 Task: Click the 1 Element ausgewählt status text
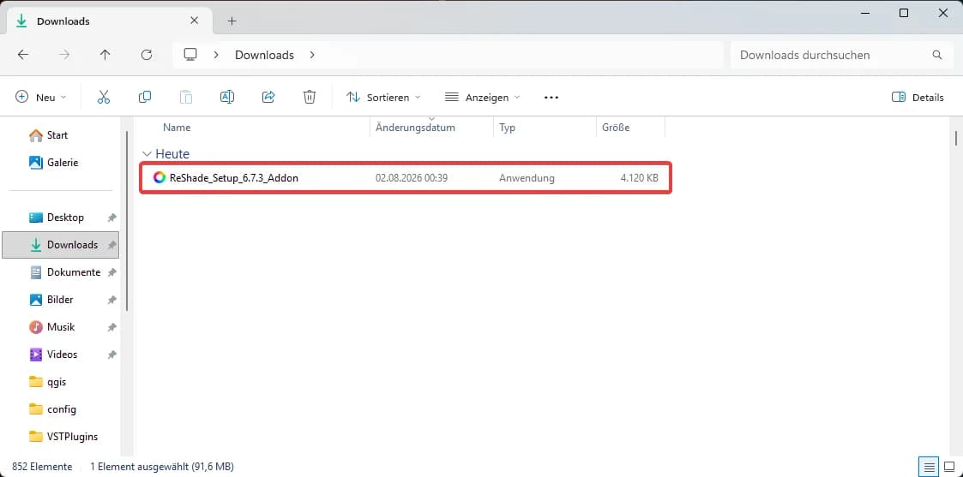161,467
